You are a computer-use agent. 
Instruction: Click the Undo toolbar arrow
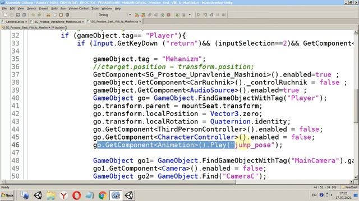[x=33, y=15]
